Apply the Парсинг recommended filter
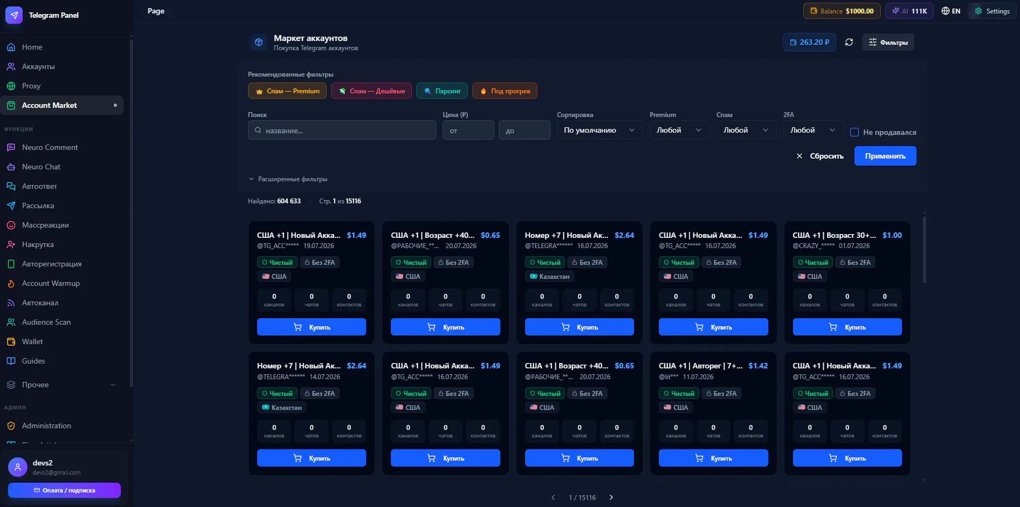The image size is (1020, 507). coord(442,91)
